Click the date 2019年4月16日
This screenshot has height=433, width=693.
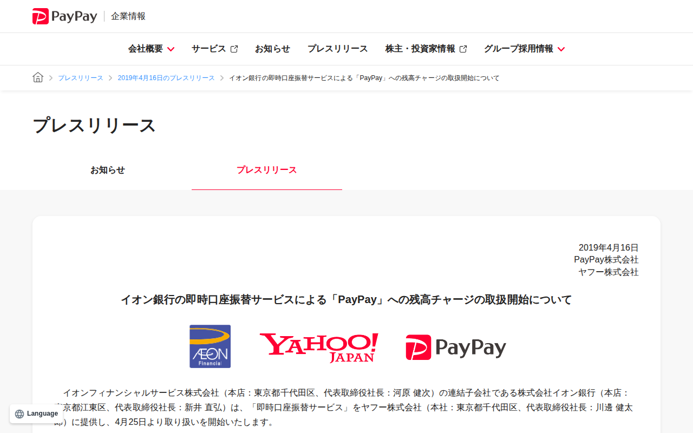[609, 247]
